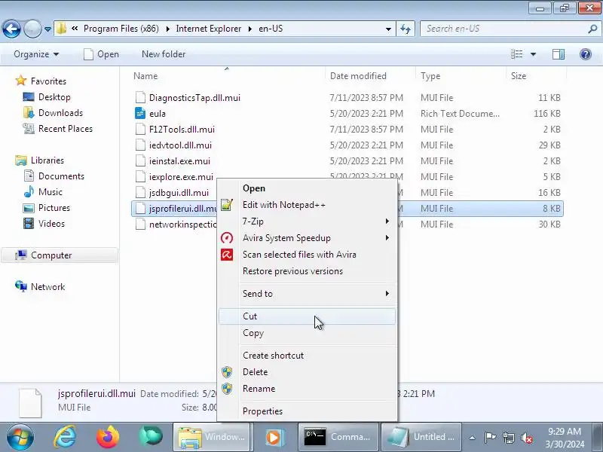Screen dimensions: 603x452
Task: Choose Open in the context menu
Action: click(x=307, y=188)
